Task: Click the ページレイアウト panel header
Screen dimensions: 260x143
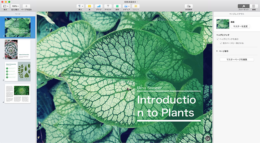Action: 237,14
